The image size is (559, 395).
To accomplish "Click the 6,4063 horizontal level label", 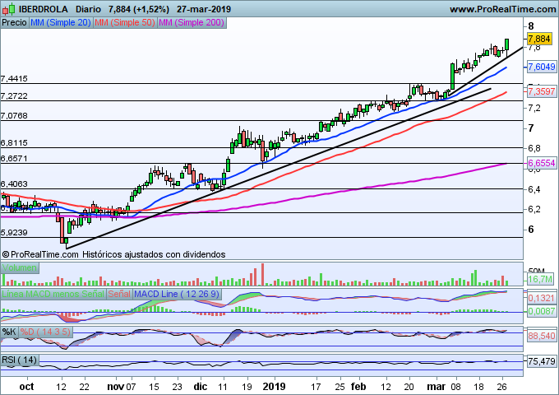I will 14,184.
